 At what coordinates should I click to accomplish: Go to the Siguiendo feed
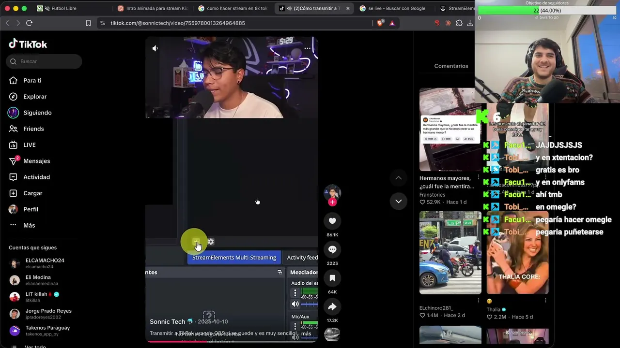coord(37,113)
